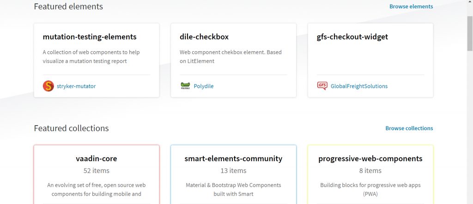
Task: Click the Featured elements heading
Action: point(68,6)
